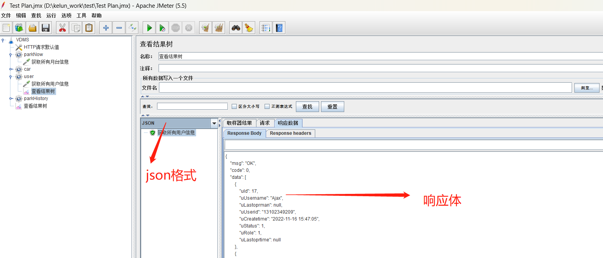Screen dimensions: 603x258
Task: Open Search with the binoculars icon
Action: pos(236,28)
